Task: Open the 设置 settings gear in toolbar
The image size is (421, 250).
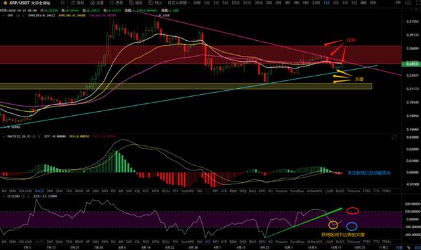Action: (97, 3)
